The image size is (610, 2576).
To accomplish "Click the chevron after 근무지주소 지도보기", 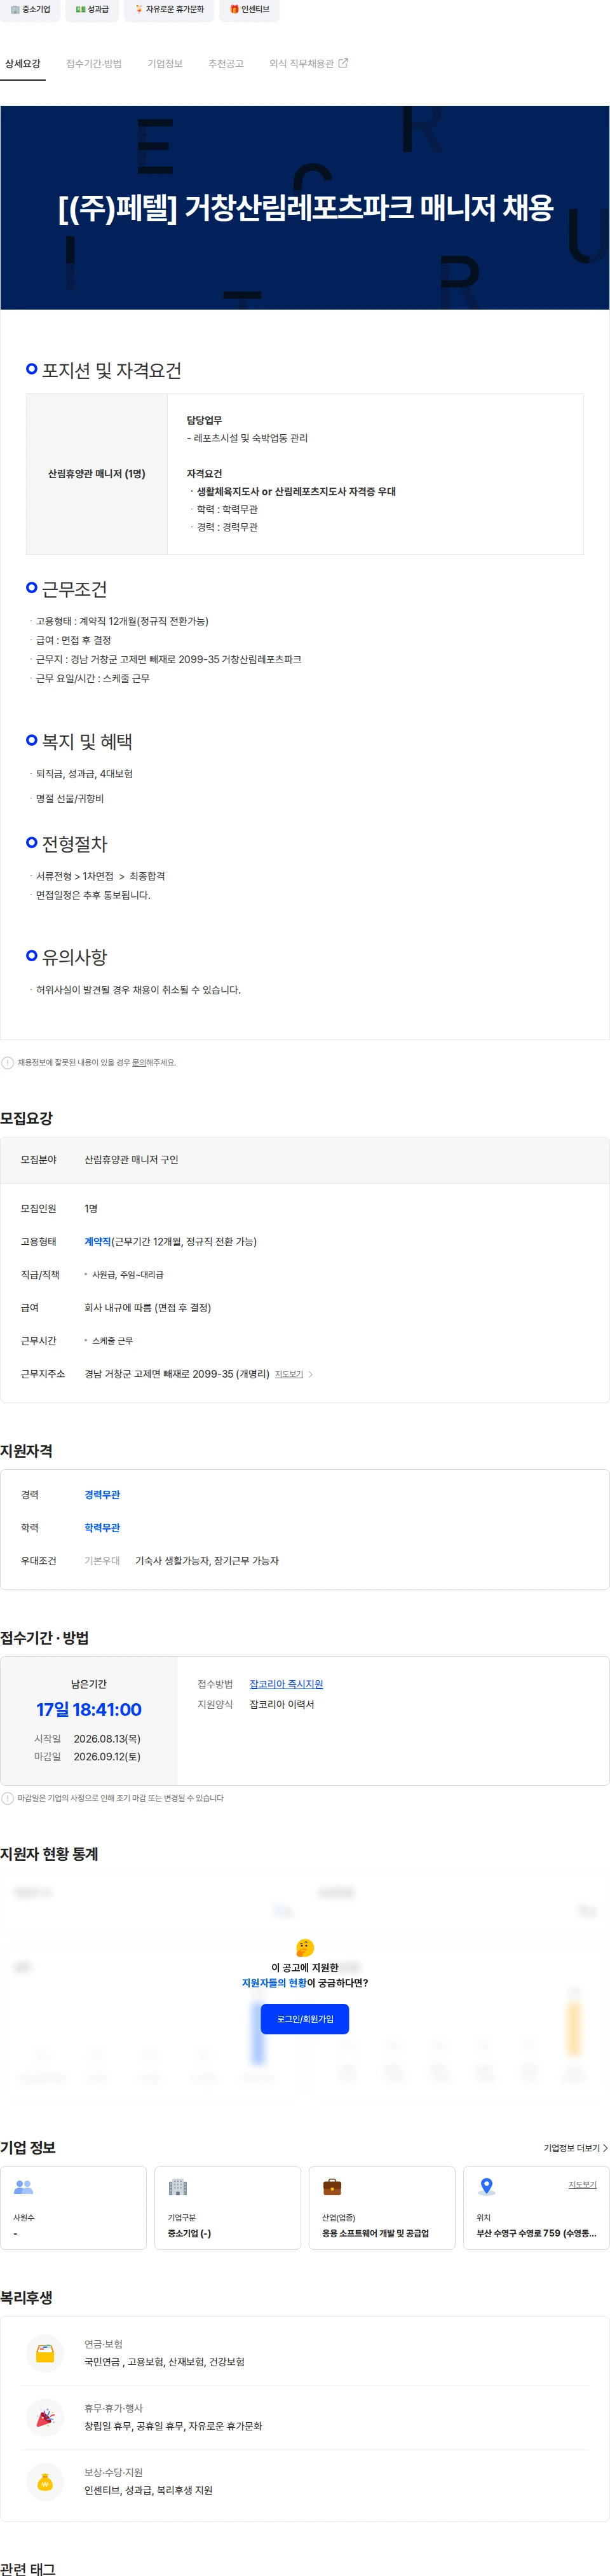I will tap(311, 1374).
